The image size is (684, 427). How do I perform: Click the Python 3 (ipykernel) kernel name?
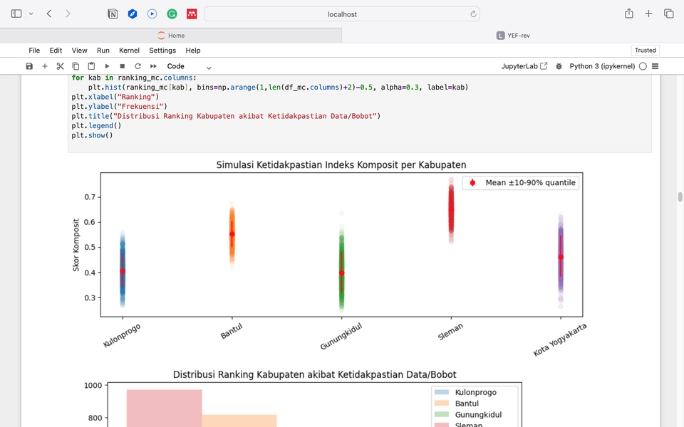click(x=602, y=66)
